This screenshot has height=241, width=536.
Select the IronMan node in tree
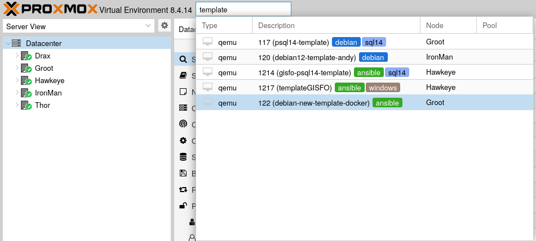click(48, 93)
